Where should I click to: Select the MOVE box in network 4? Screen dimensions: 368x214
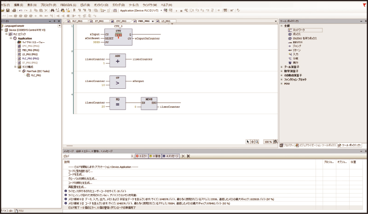tap(149, 104)
